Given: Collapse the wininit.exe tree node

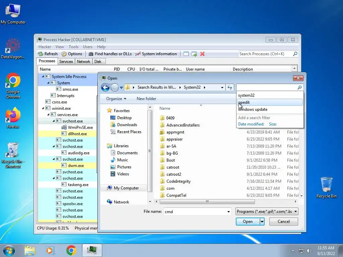Looking at the screenshot, I should point(43,108).
